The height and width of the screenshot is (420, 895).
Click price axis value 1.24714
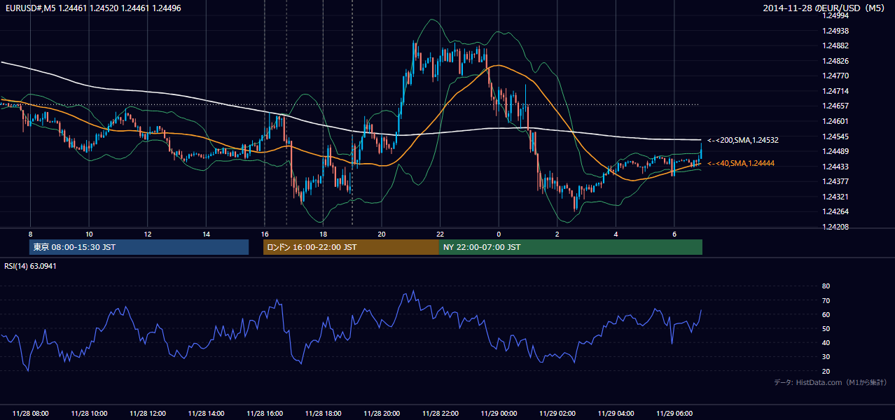(836, 91)
